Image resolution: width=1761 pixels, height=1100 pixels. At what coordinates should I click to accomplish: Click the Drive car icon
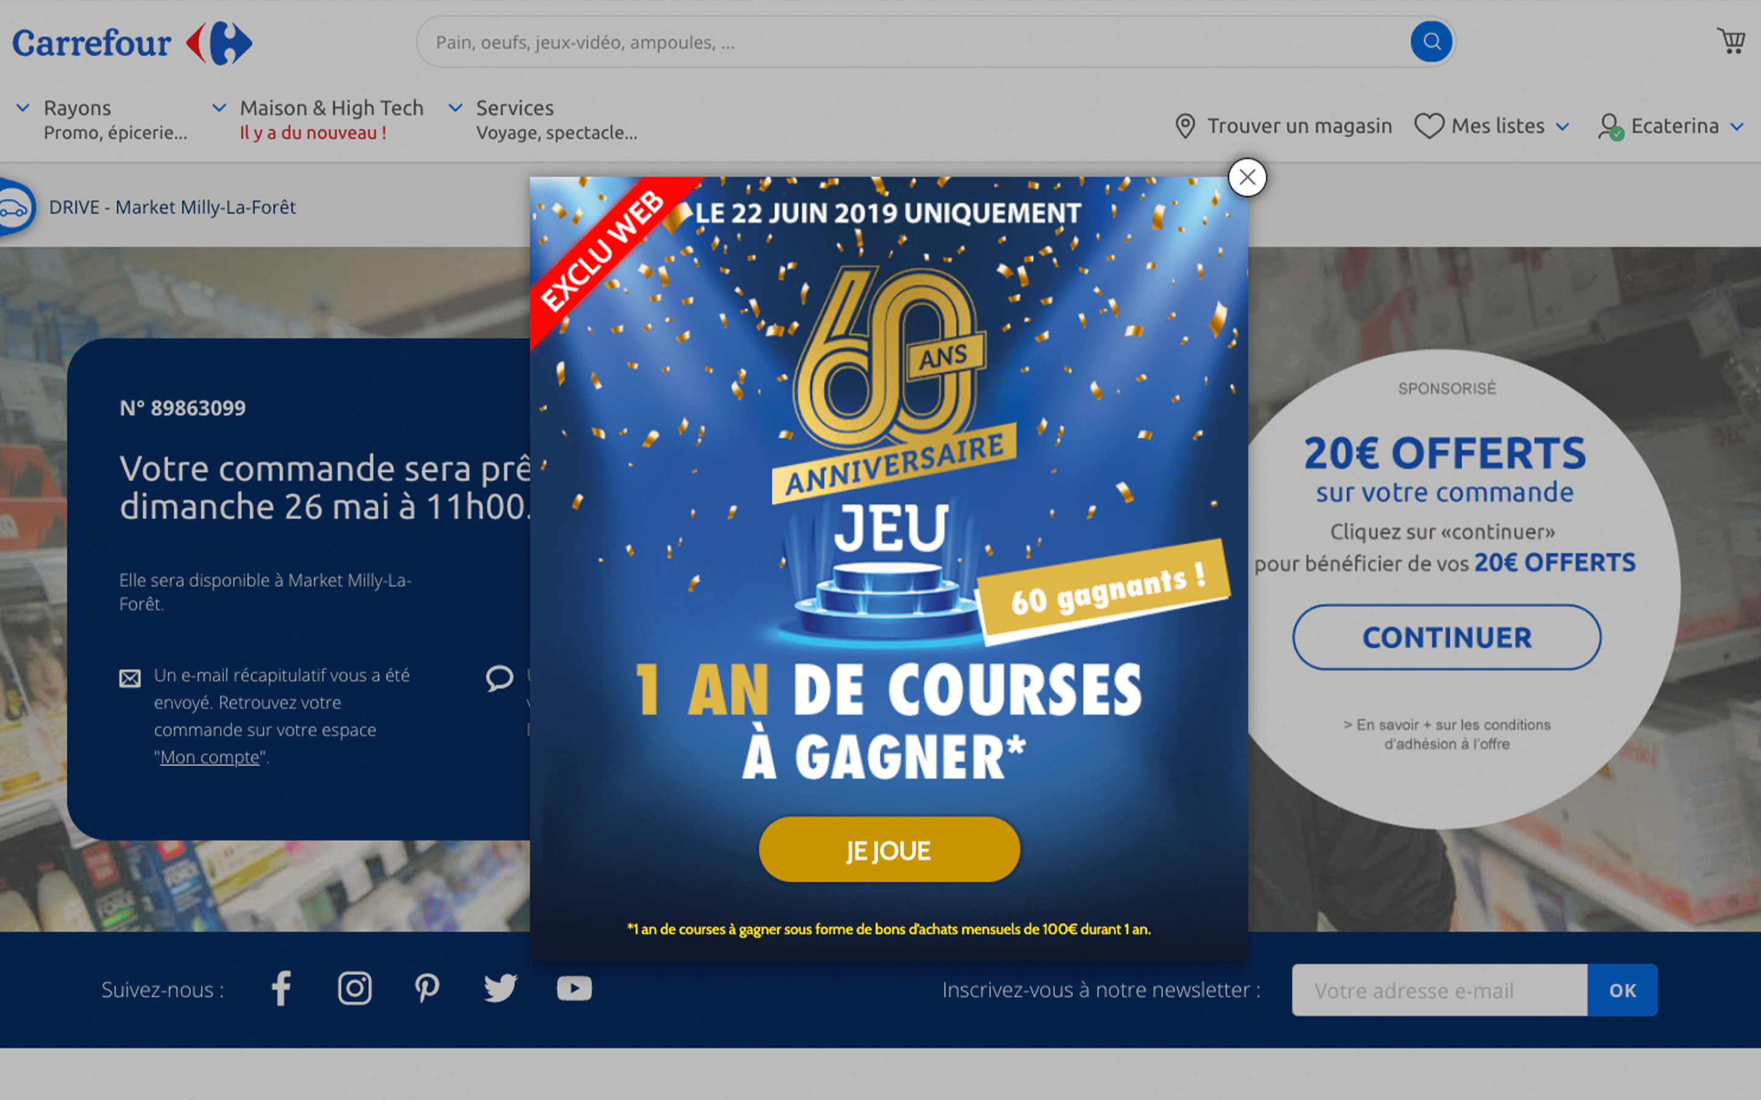point(15,208)
